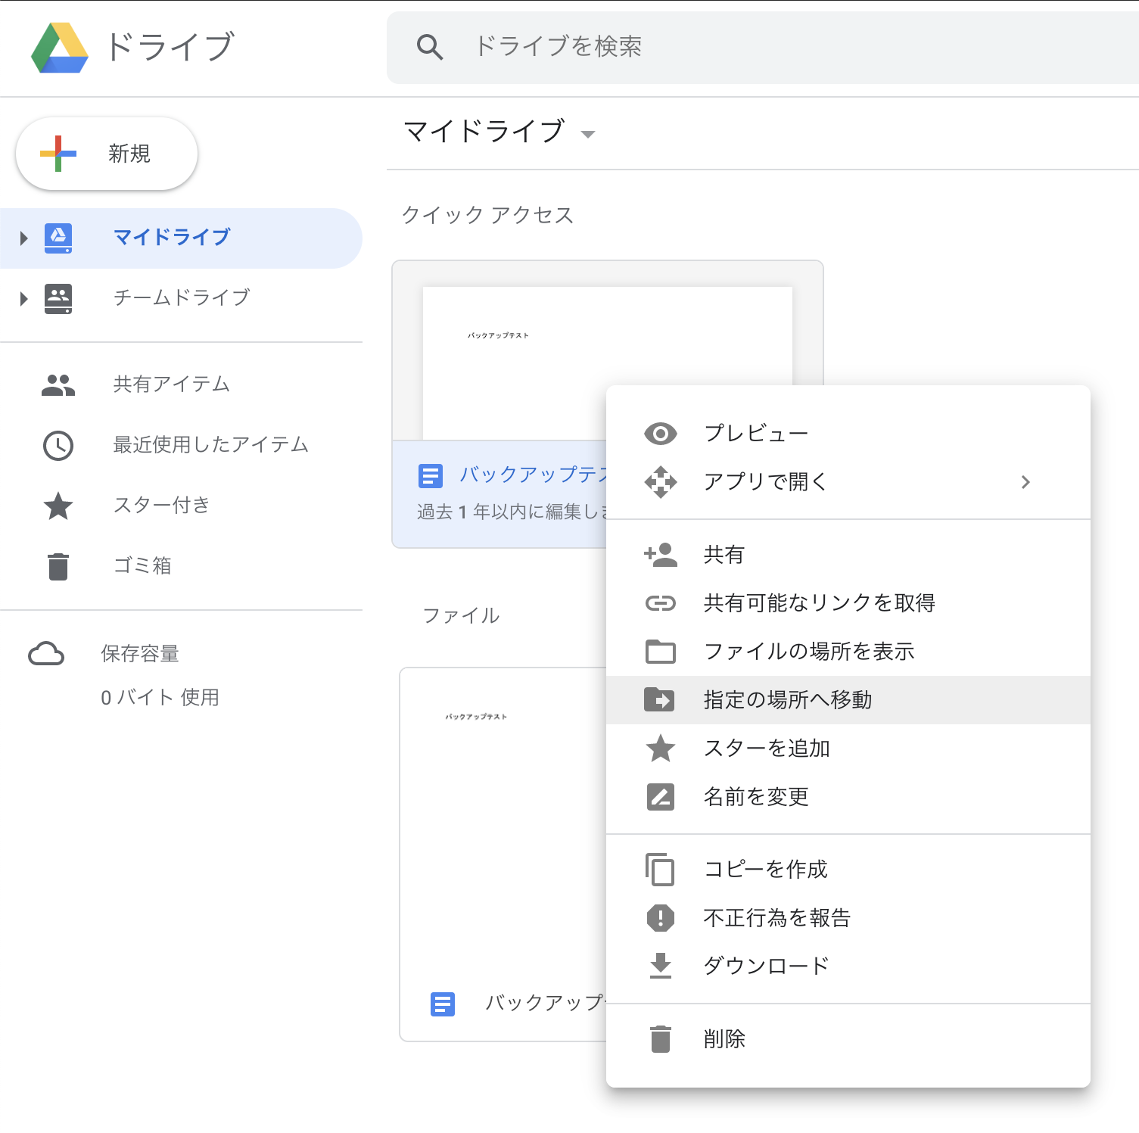Open チームドライブ in the sidebar

coord(181,298)
